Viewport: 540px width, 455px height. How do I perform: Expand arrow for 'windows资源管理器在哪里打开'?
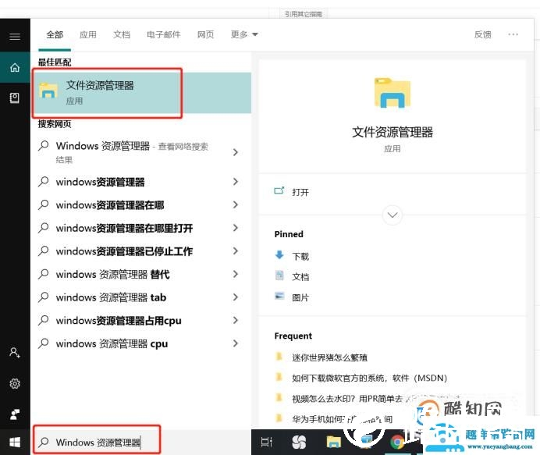pos(235,228)
